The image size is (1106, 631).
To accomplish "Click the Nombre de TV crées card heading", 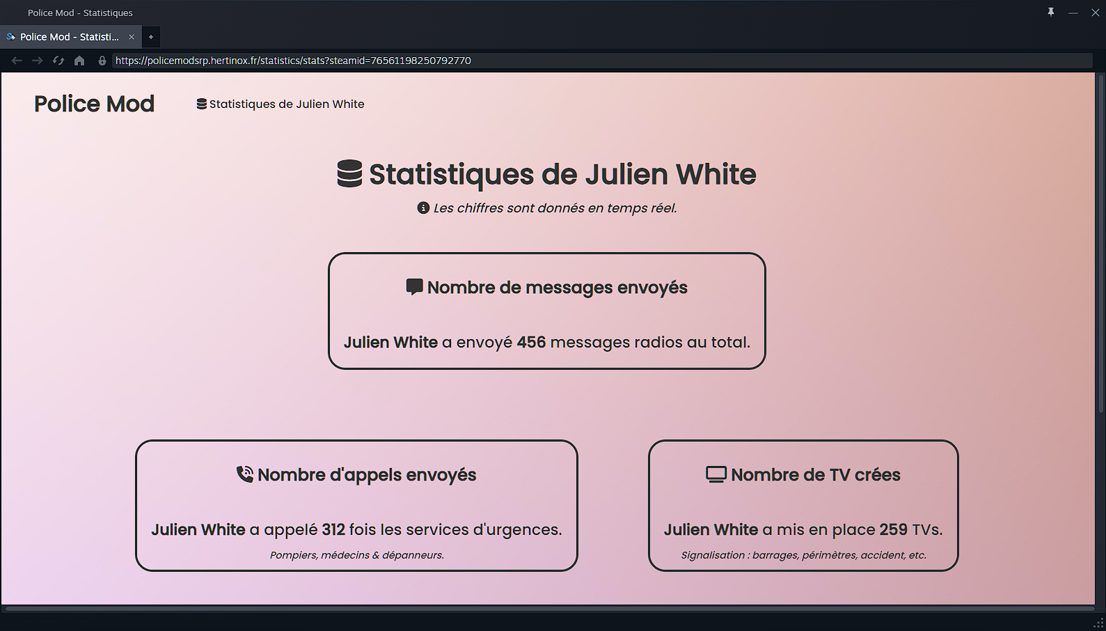I will (x=815, y=474).
